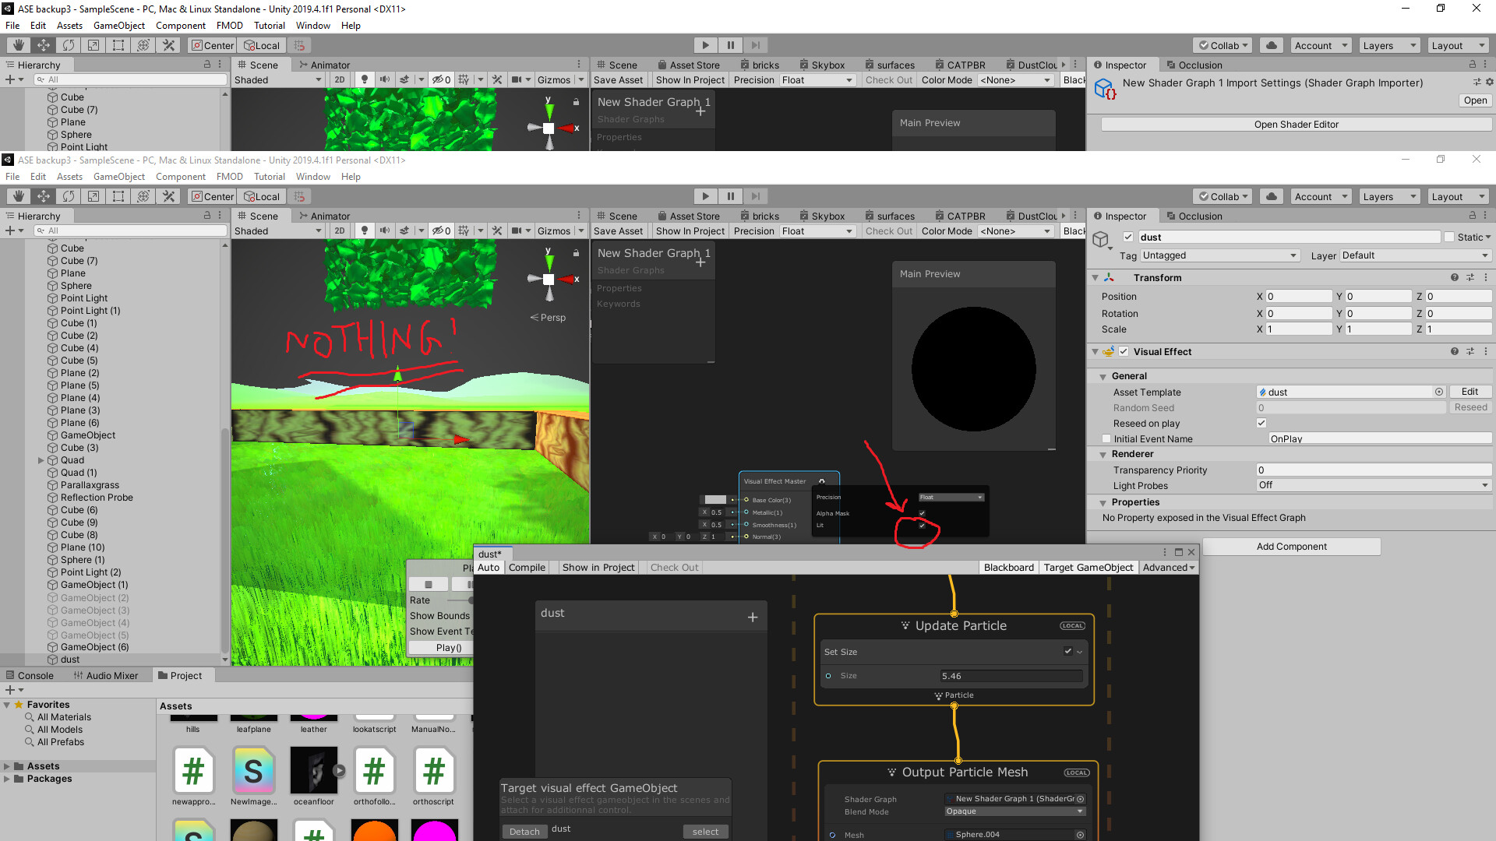Enable the Static checkbox
1496x841 pixels.
click(x=1449, y=238)
